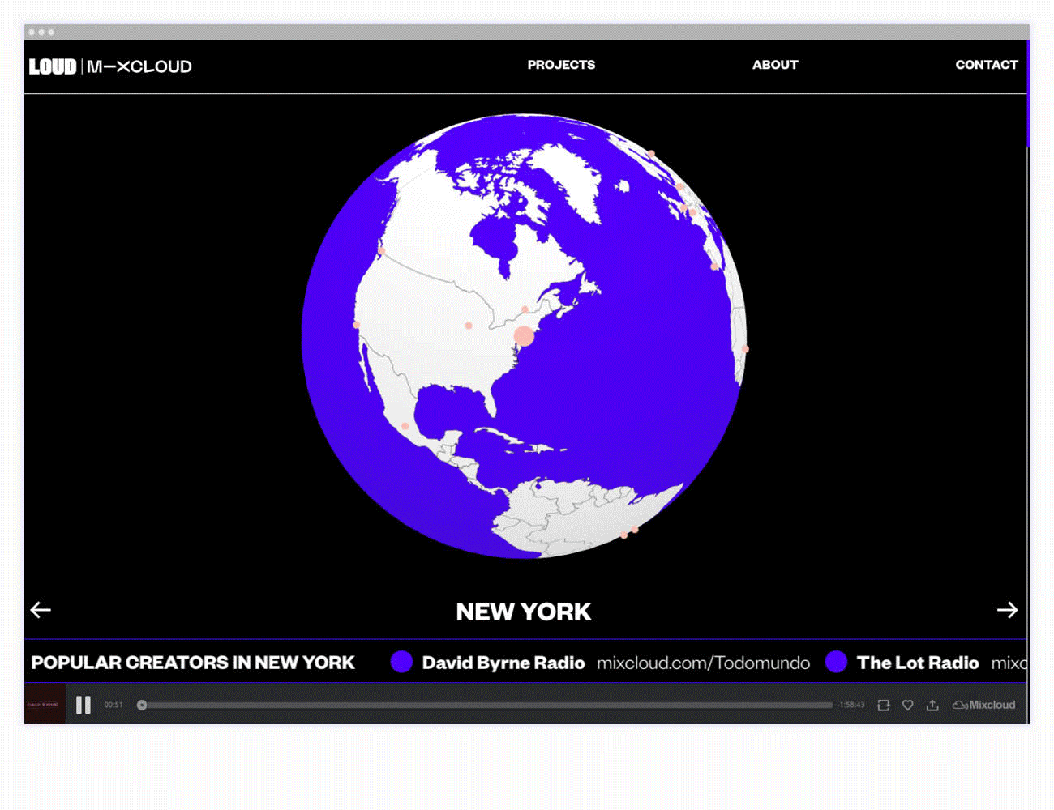Pause the Mixcloud player

84,706
